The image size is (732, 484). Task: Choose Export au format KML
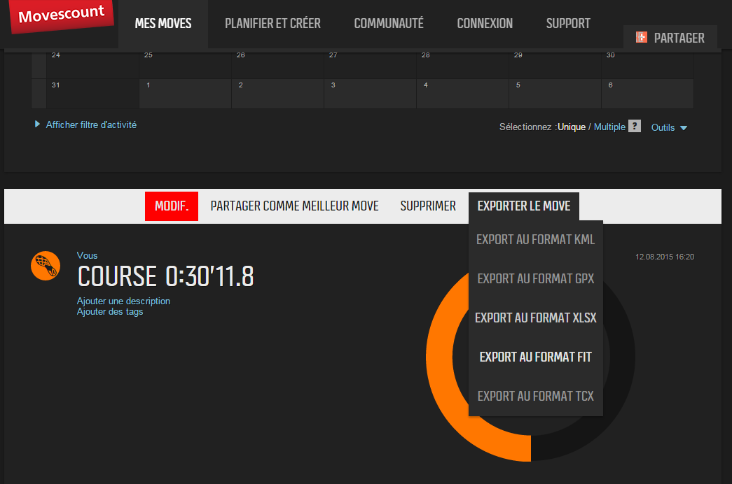(535, 240)
